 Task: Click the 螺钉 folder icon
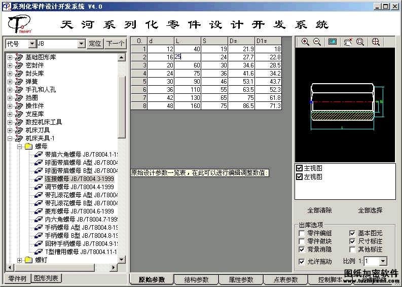coord(29,260)
